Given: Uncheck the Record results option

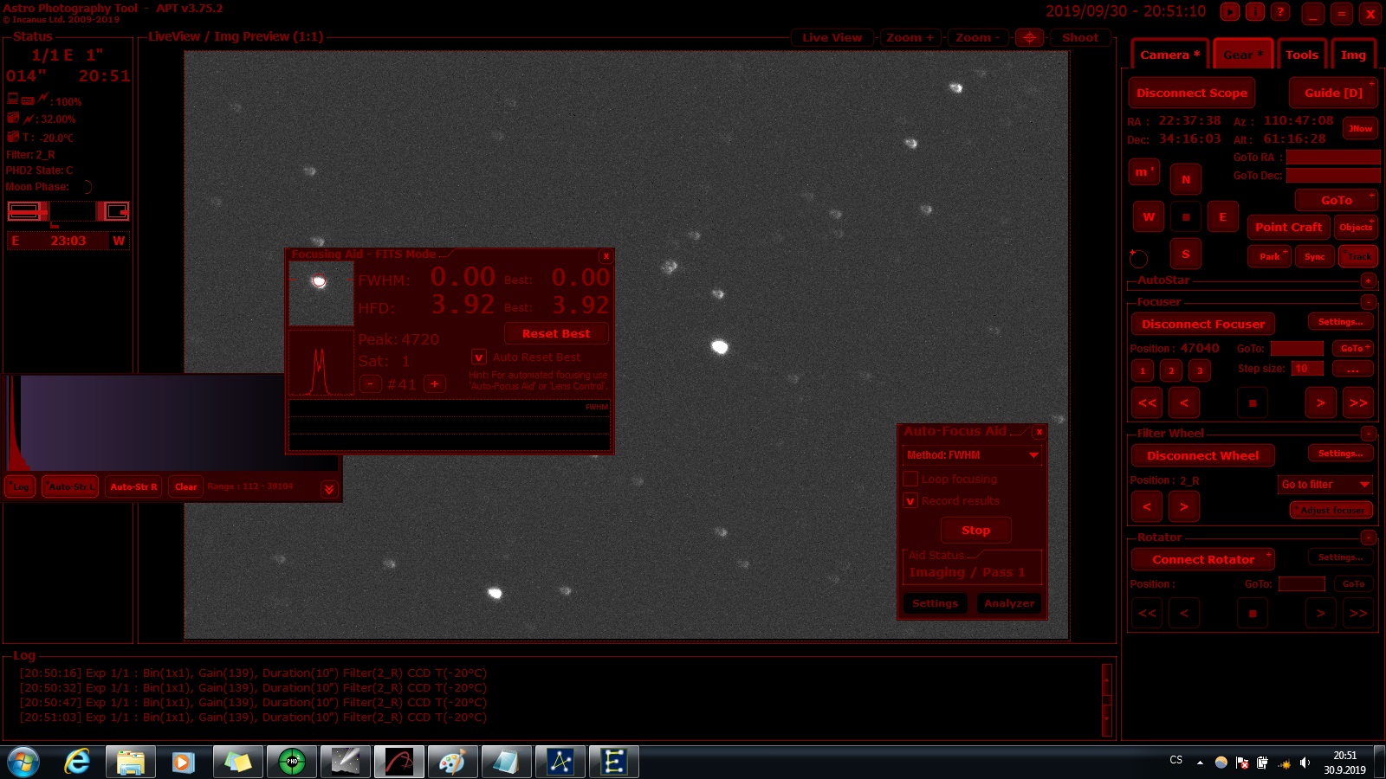Looking at the screenshot, I should pos(910,500).
